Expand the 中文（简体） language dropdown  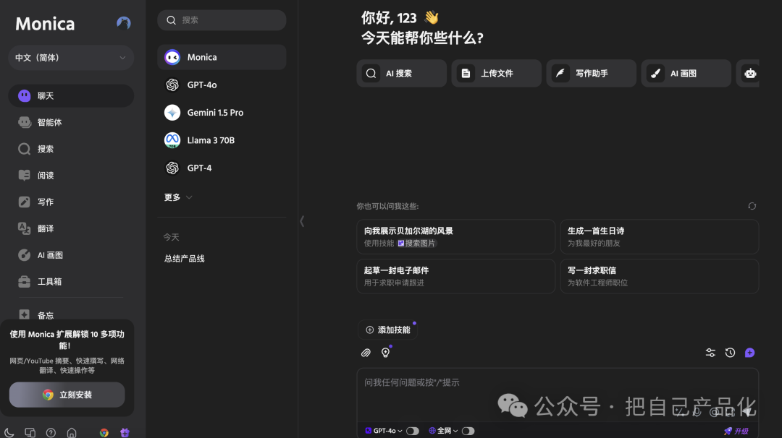pos(71,58)
